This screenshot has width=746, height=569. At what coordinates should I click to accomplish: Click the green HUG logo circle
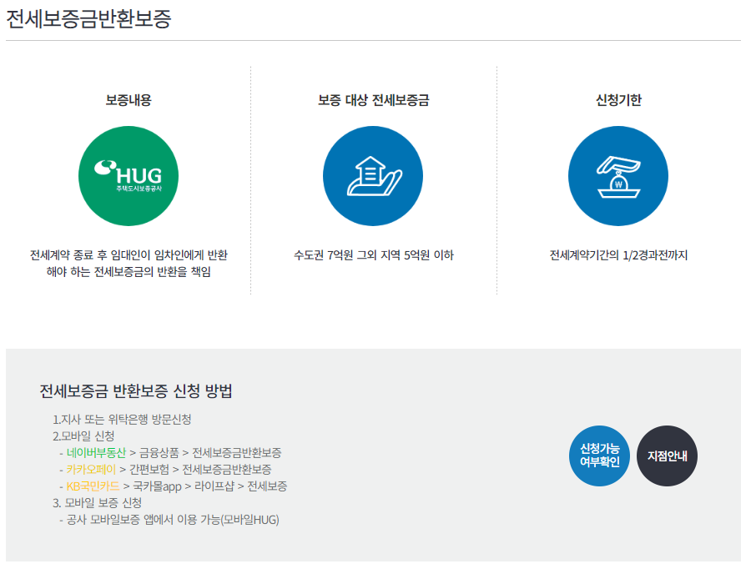(129, 176)
